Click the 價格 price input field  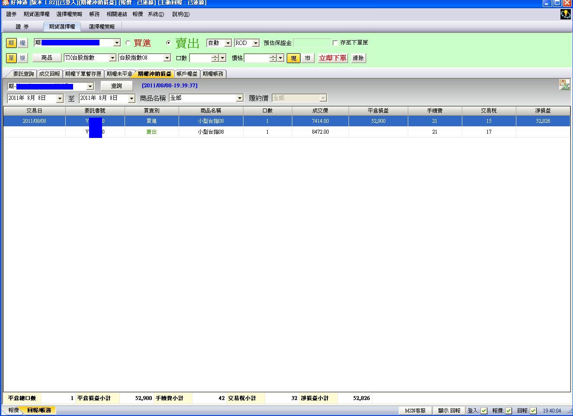click(256, 58)
